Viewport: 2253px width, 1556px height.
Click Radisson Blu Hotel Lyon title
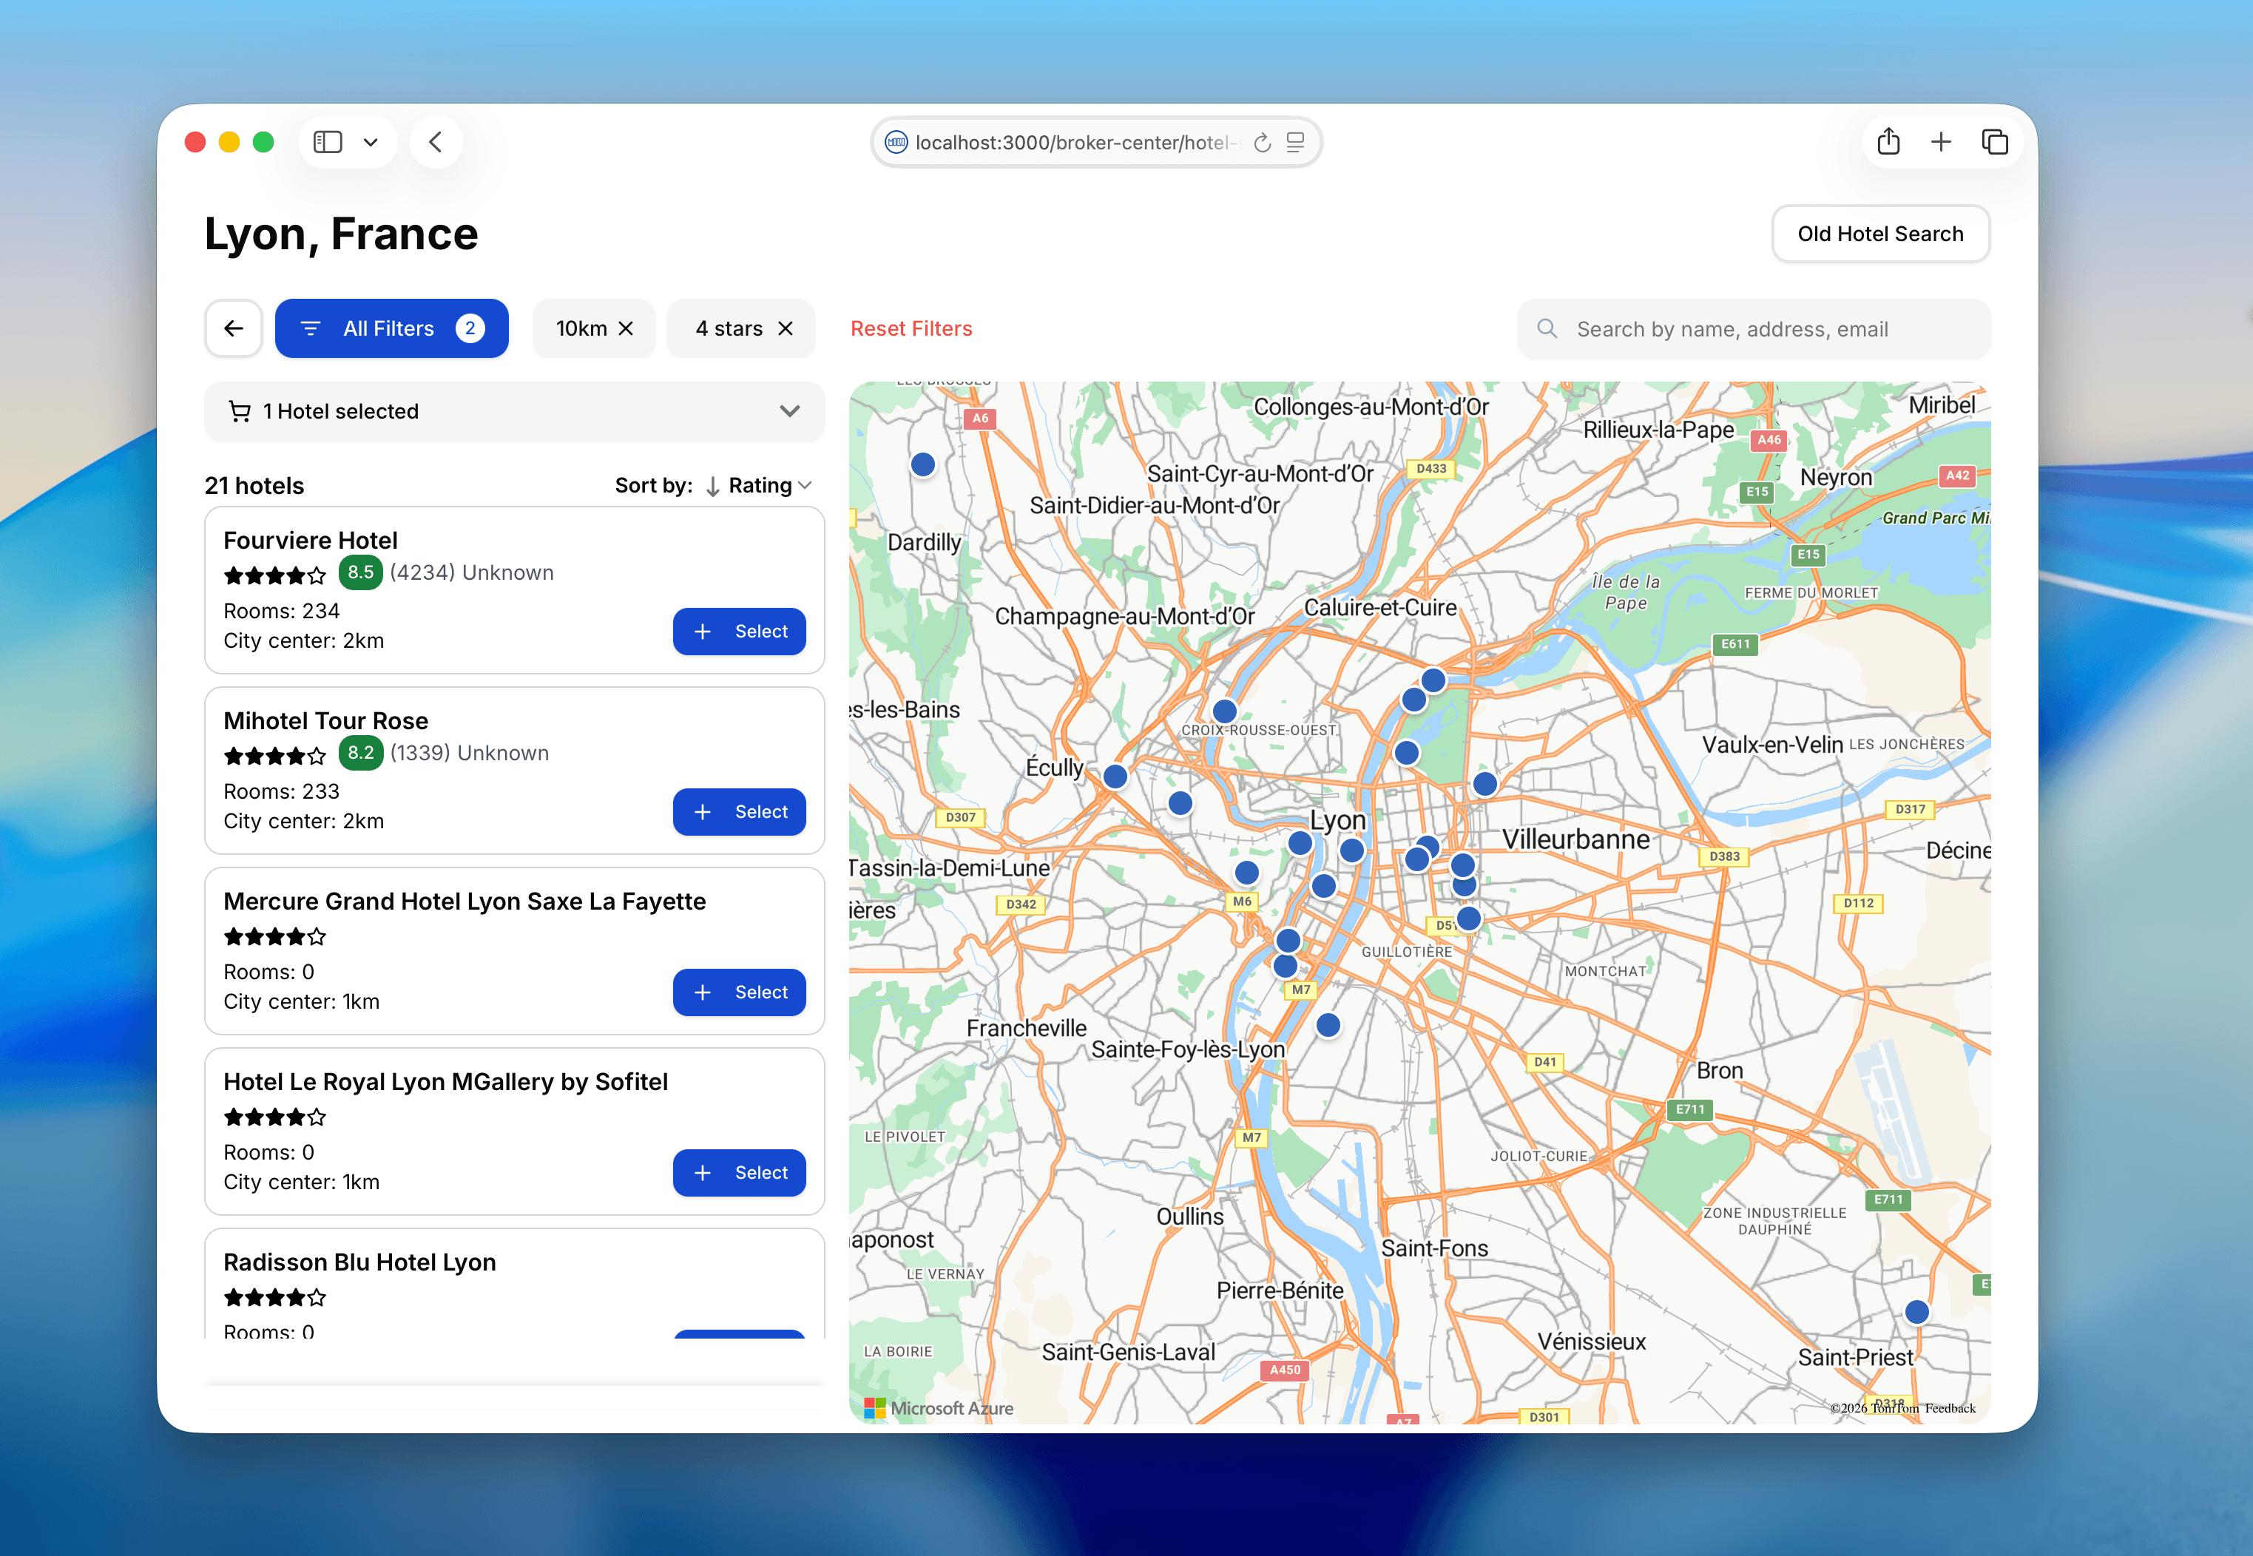pos(359,1262)
